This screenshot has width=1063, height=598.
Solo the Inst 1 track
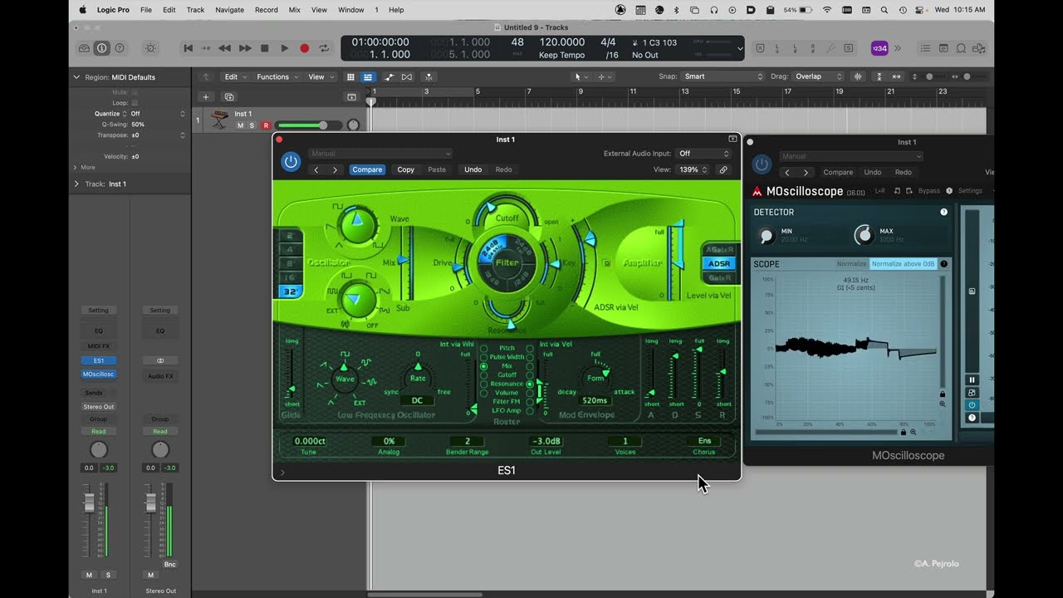coord(252,125)
